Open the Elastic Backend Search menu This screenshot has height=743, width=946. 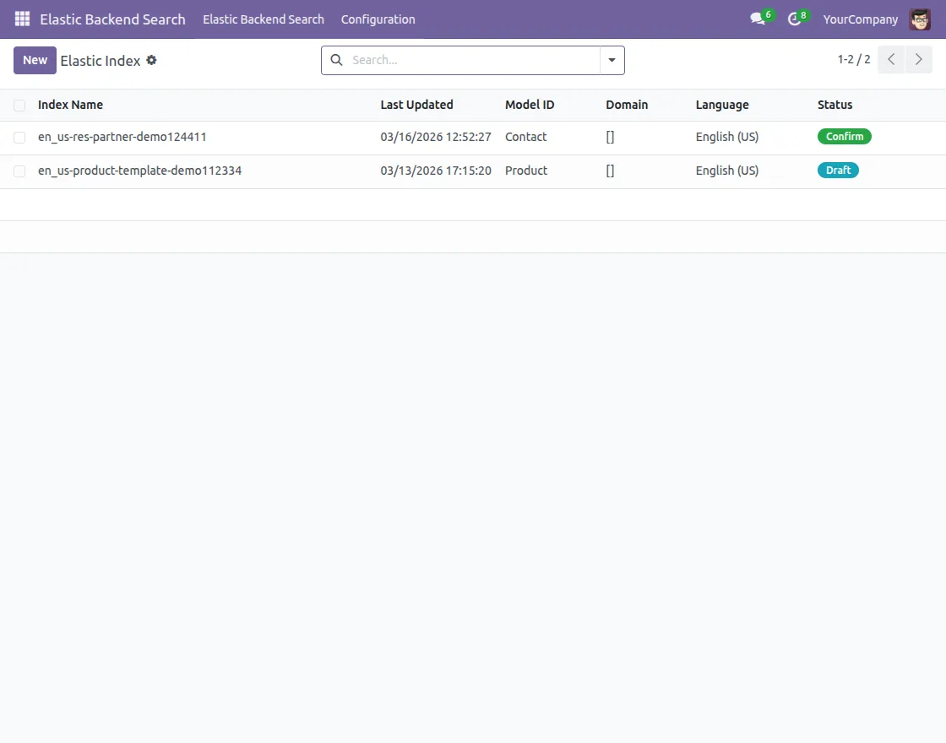point(263,19)
